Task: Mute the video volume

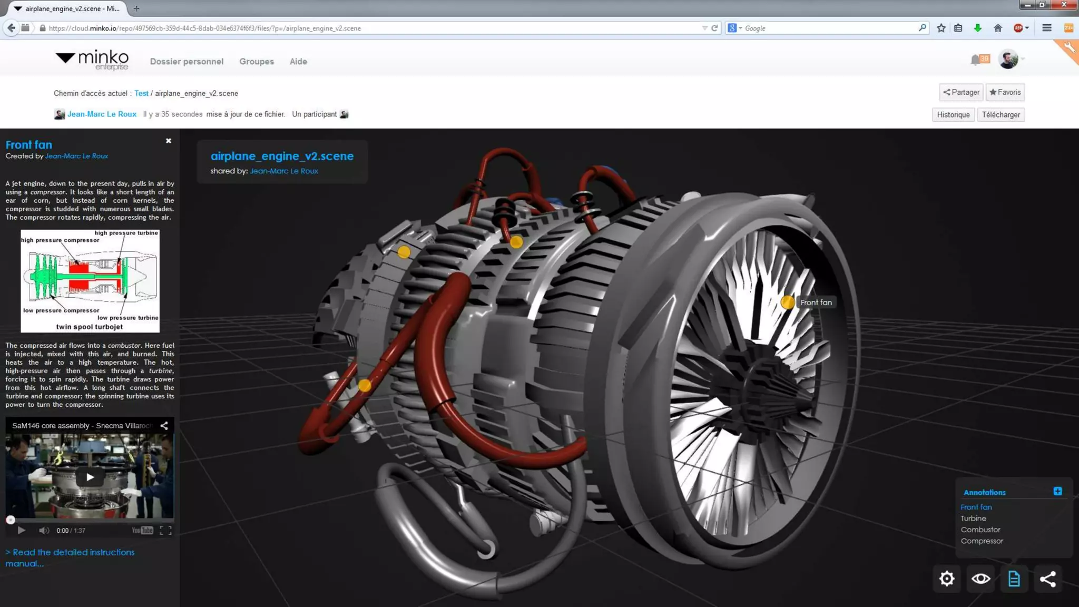Action: (x=44, y=530)
